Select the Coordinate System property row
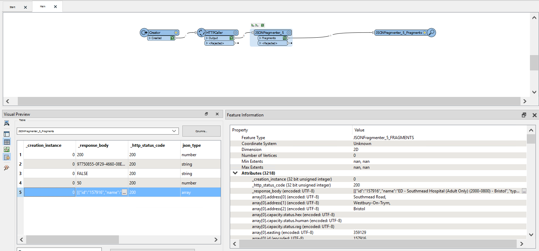 (x=378, y=144)
